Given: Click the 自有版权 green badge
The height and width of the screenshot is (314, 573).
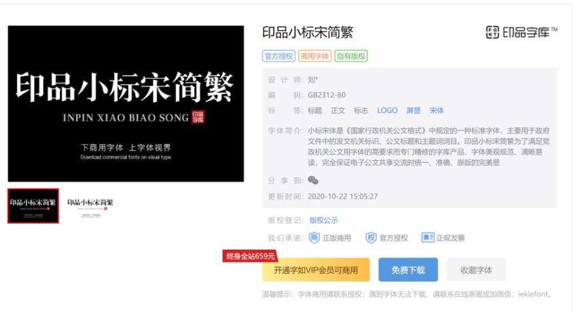Looking at the screenshot, I should click(x=351, y=56).
